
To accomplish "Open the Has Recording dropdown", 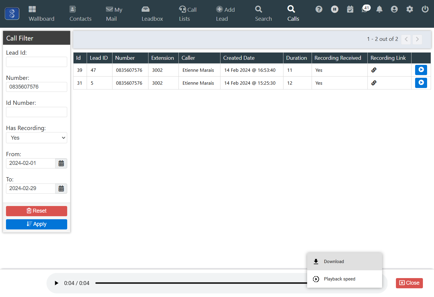I will coord(37,138).
